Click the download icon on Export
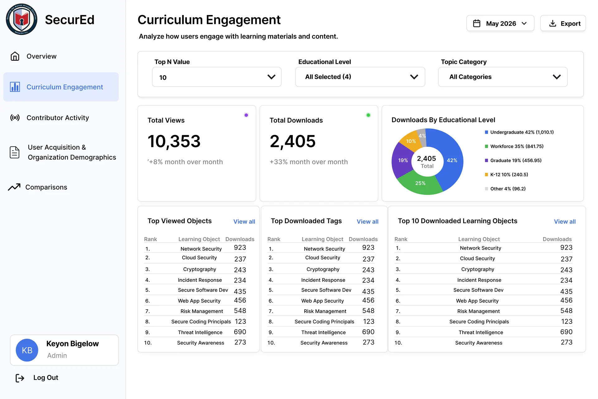Viewport: 598px width, 399px height. coord(553,23)
